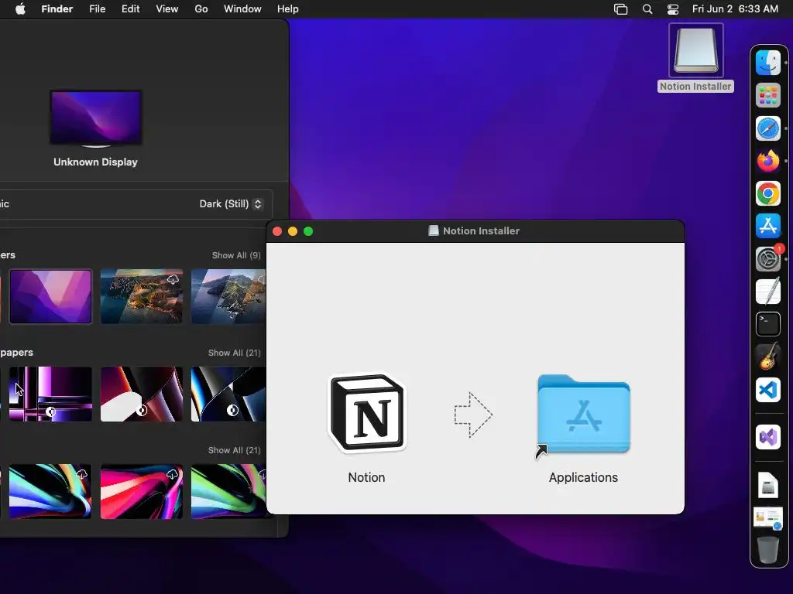Click the 'Unknown Display' label
Screen dimensions: 793x594
[x=95, y=162]
